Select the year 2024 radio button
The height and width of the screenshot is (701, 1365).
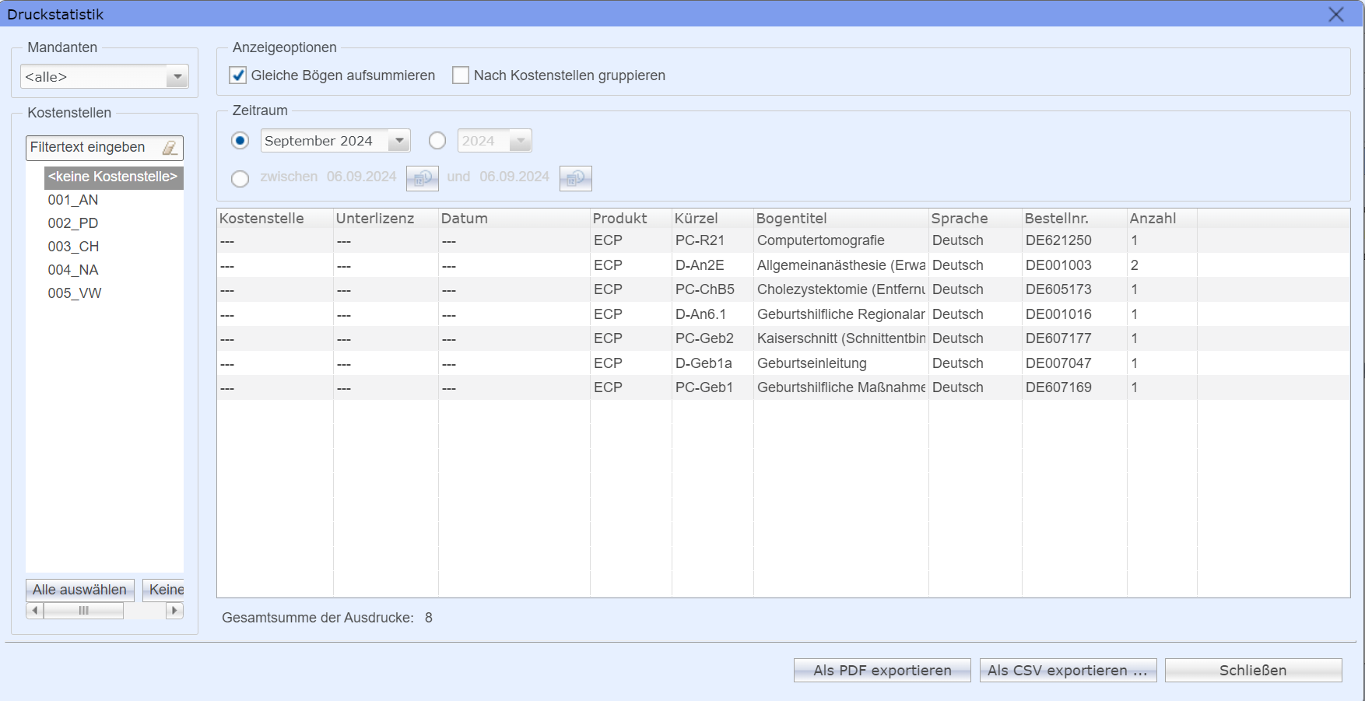(x=437, y=141)
